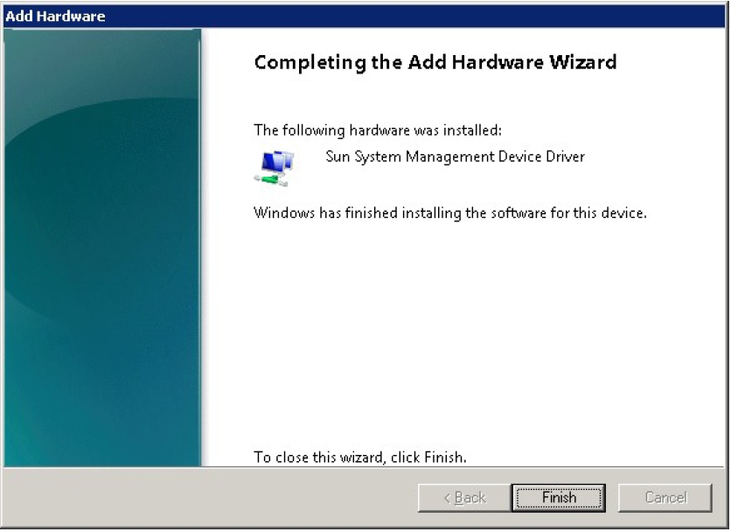Click the teal wizard side banner
The width and height of the screenshot is (731, 532).
coord(102,248)
